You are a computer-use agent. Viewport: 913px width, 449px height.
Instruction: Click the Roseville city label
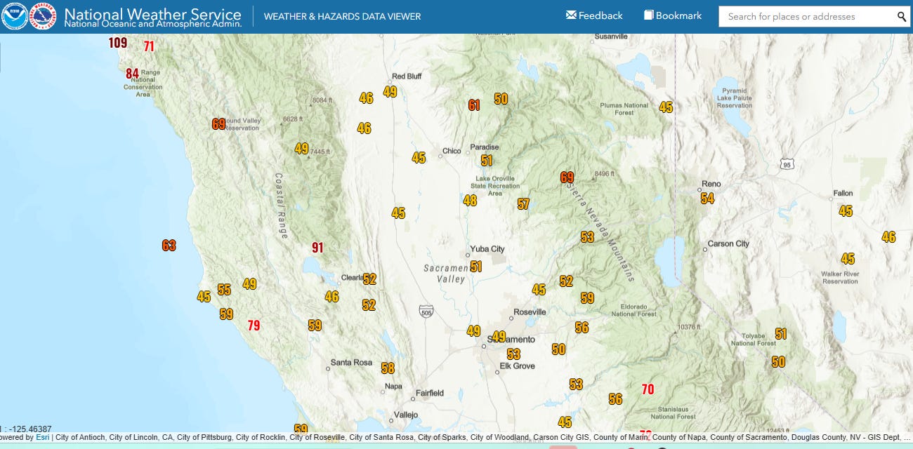(530, 312)
